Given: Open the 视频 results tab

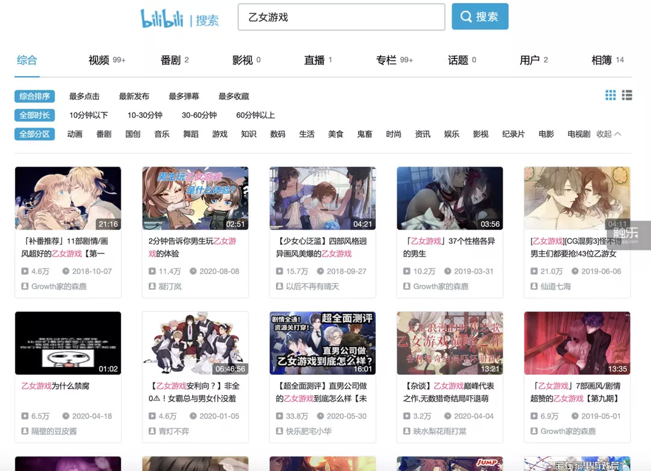Looking at the screenshot, I should (99, 60).
